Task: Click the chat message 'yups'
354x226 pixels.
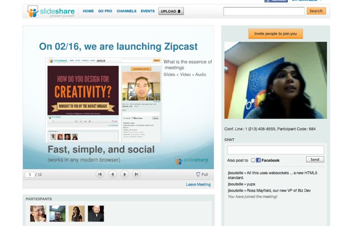Action: [242, 184]
